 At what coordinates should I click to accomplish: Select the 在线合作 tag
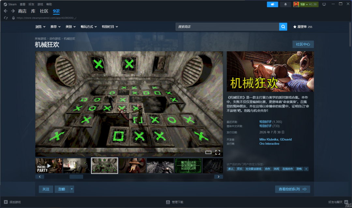(x=287, y=169)
